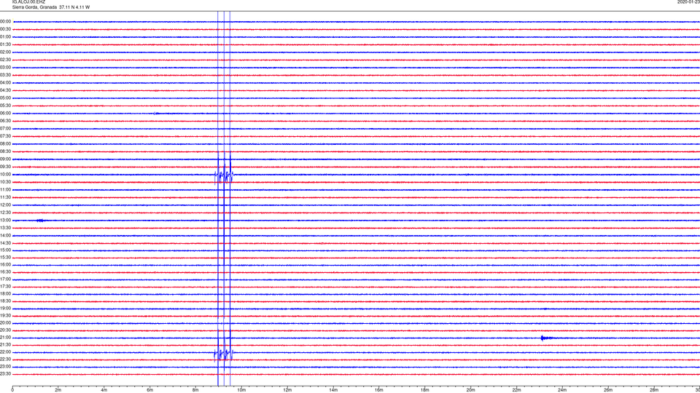Click the 18m axis tick label
Image resolution: width=700 pixels, height=393 pixels.
coord(425,390)
